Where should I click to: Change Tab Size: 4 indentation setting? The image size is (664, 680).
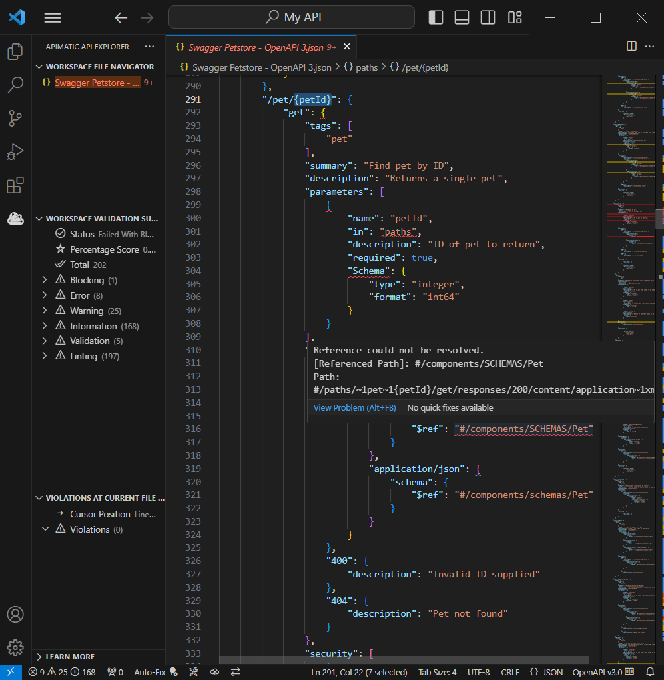coord(438,672)
